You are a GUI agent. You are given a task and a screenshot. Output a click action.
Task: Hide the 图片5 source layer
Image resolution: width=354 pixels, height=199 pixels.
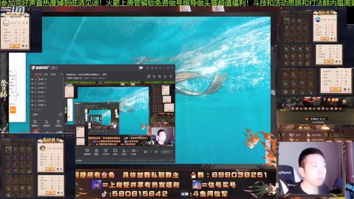coord(32,105)
